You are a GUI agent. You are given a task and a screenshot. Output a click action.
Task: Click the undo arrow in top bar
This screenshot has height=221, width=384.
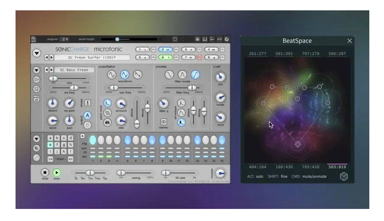(175, 39)
